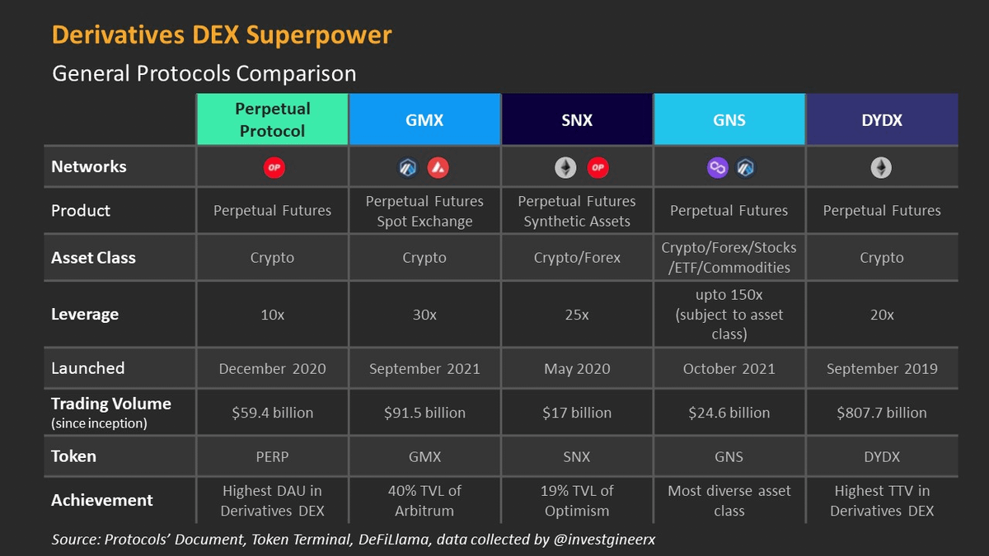Click the Optimism icon under Perpetual Protocol
989x556 pixels.
(274, 168)
